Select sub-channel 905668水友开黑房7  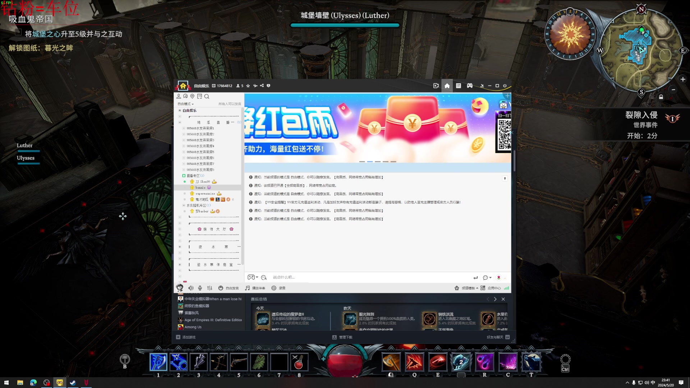coord(200,164)
